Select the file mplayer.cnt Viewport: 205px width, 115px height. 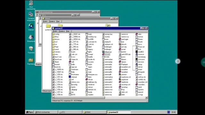pos(108,44)
